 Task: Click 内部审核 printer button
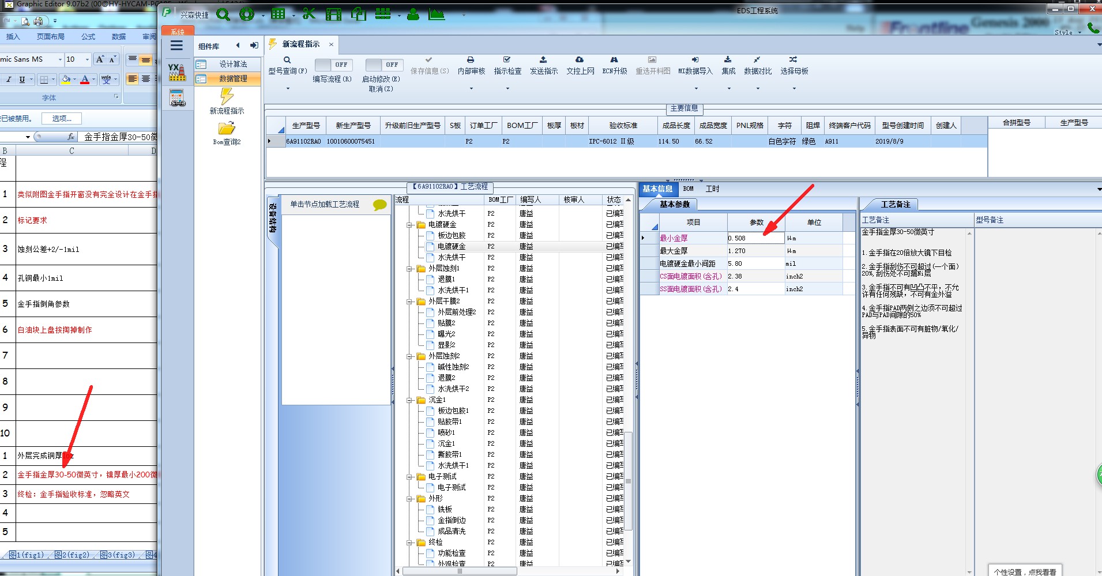coord(471,66)
